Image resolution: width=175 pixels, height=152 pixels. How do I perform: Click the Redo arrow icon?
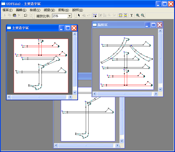click(x=30, y=15)
